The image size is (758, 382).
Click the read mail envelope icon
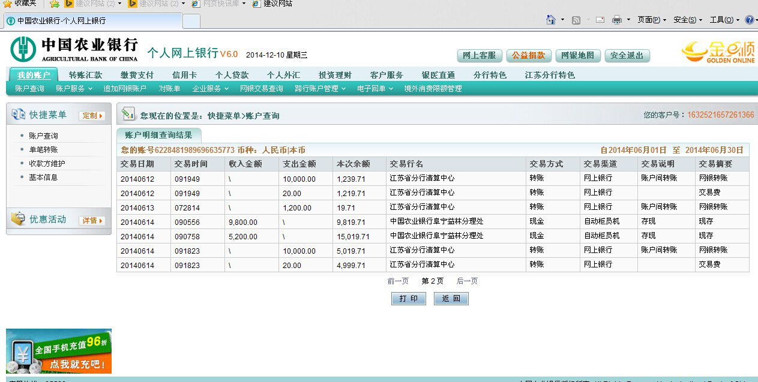[x=600, y=20]
